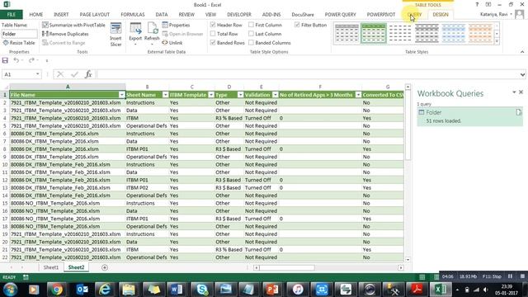Enable the Banded Columns checkbox

point(251,43)
